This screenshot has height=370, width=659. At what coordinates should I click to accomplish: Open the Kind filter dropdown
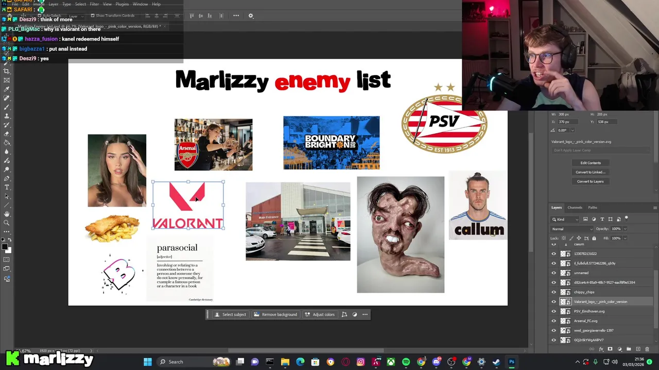pos(565,219)
